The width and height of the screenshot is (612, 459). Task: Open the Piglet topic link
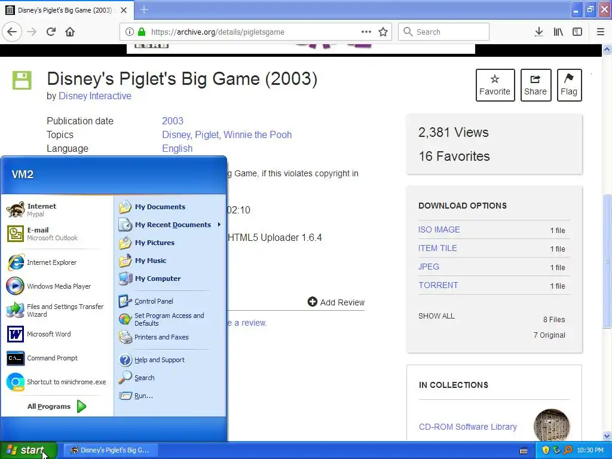coord(207,134)
